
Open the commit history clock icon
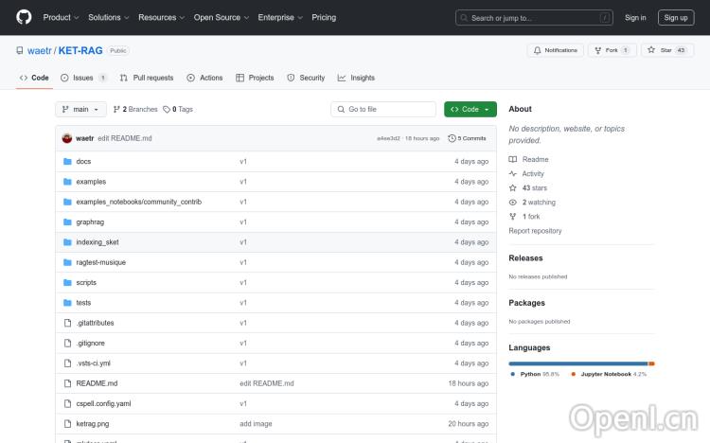(453, 138)
